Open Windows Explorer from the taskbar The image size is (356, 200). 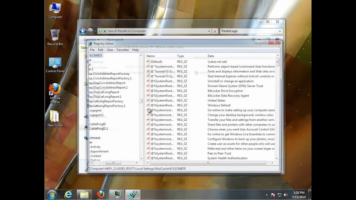coord(85,194)
